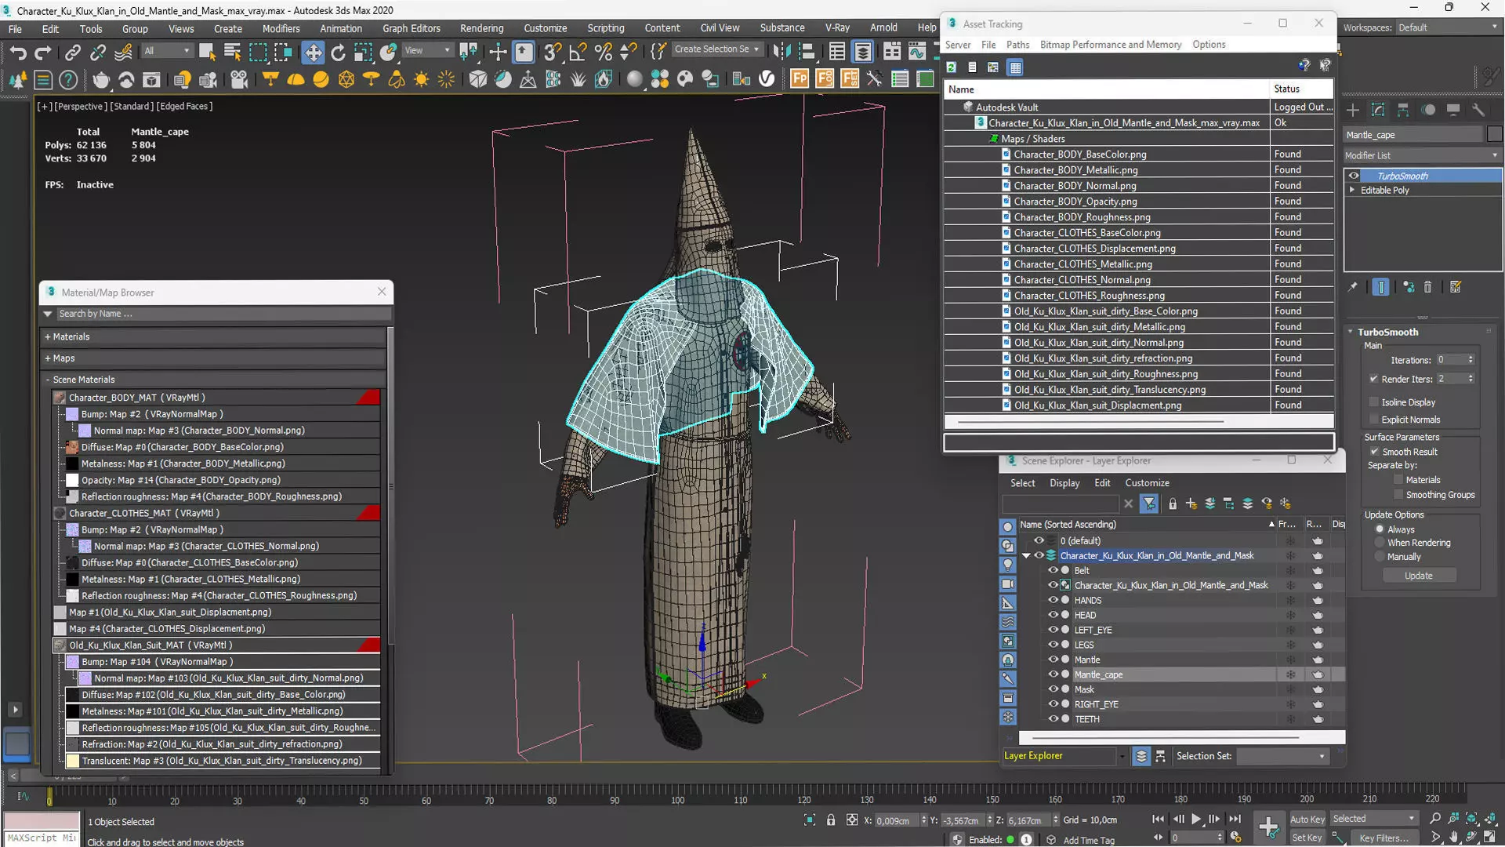Toggle pin stack icon in modifier panel
The height and width of the screenshot is (847, 1505).
(x=1352, y=287)
